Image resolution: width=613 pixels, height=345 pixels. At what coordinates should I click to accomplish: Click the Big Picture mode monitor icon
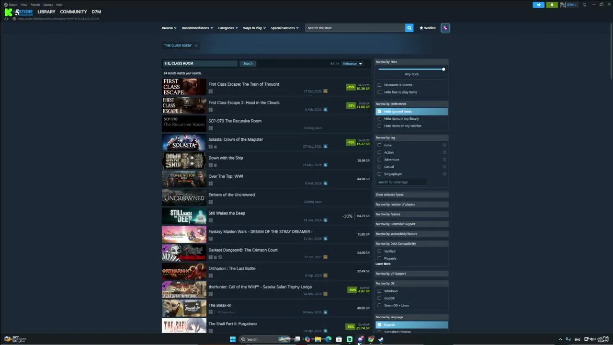(x=584, y=5)
